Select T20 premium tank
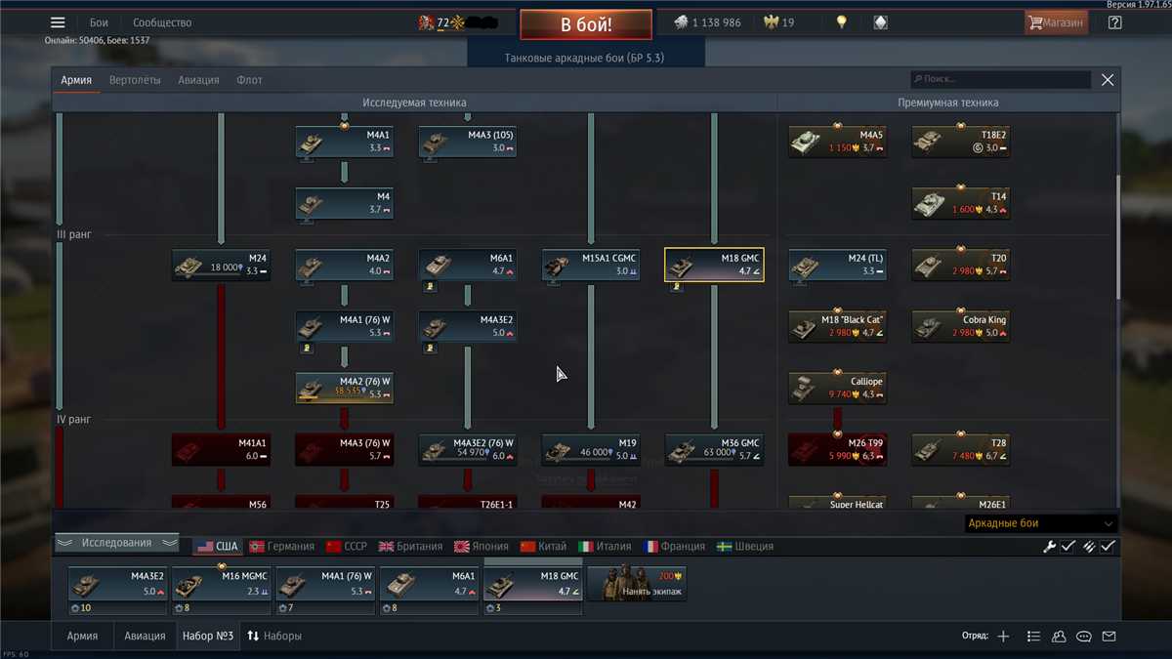1172x659 pixels. click(x=961, y=265)
